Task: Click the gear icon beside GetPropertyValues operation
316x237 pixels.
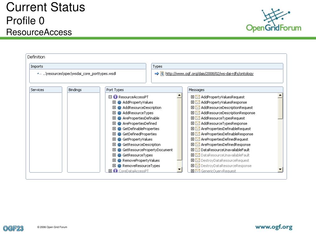Action: pos(119,139)
